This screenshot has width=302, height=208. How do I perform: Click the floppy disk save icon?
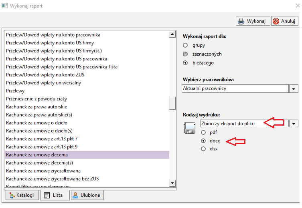[x=190, y=128]
